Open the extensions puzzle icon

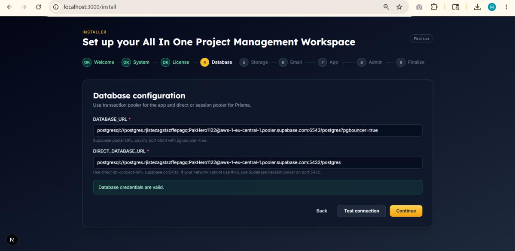pos(434,7)
